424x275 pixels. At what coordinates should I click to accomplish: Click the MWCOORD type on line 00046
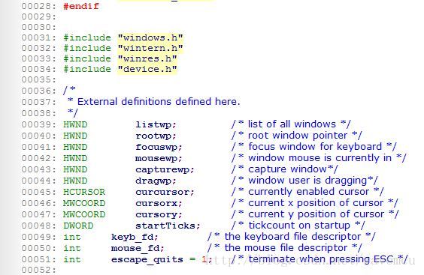[84, 203]
